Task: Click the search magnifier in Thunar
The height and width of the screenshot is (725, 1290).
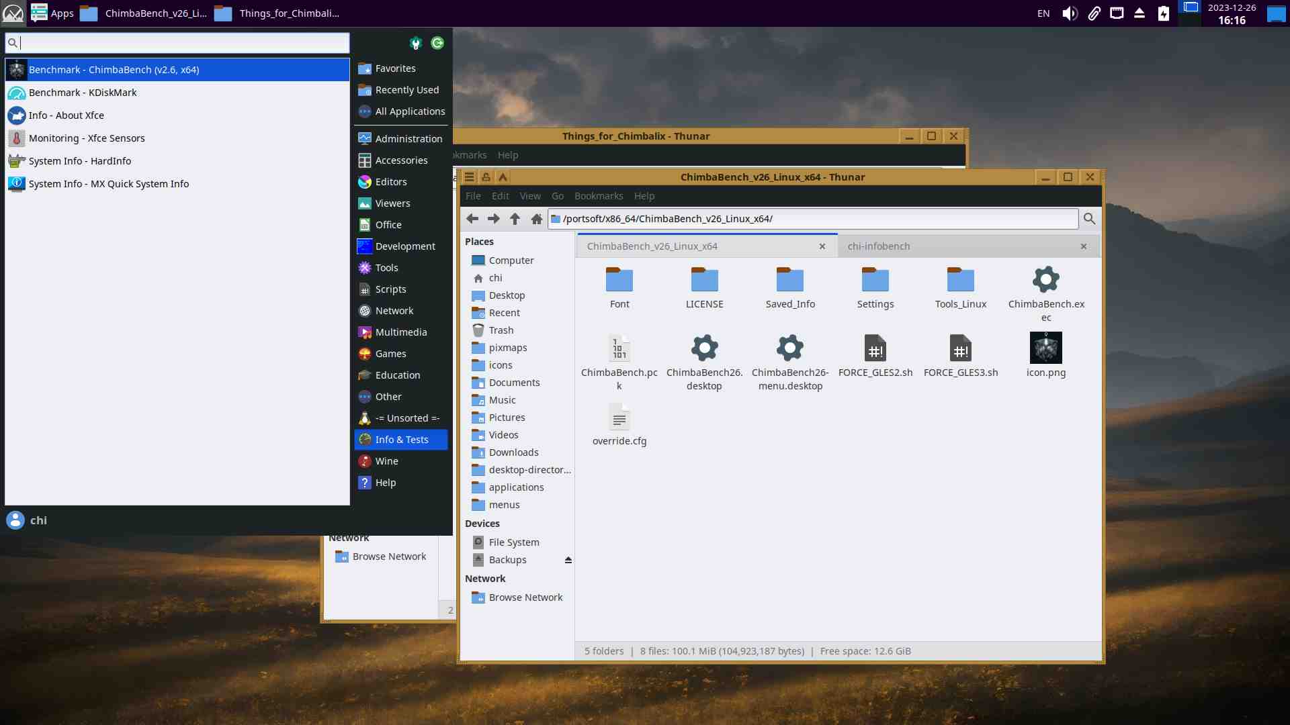Action: click(1089, 219)
